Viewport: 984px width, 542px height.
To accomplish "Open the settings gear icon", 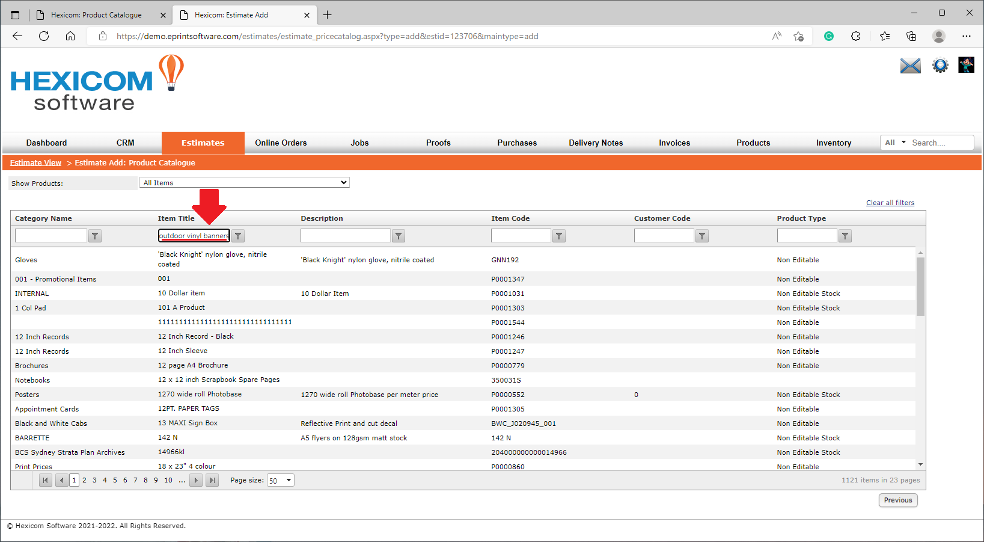I will [940, 65].
